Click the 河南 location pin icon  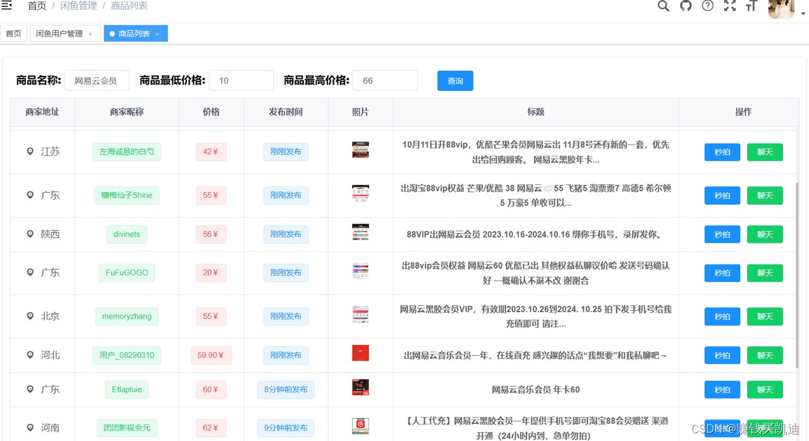point(30,428)
